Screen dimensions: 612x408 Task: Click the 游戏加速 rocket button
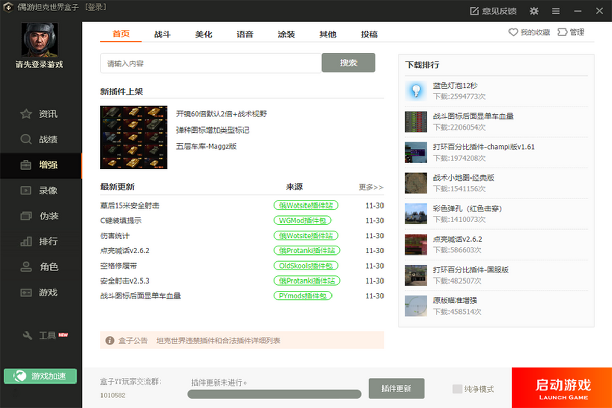(x=40, y=376)
